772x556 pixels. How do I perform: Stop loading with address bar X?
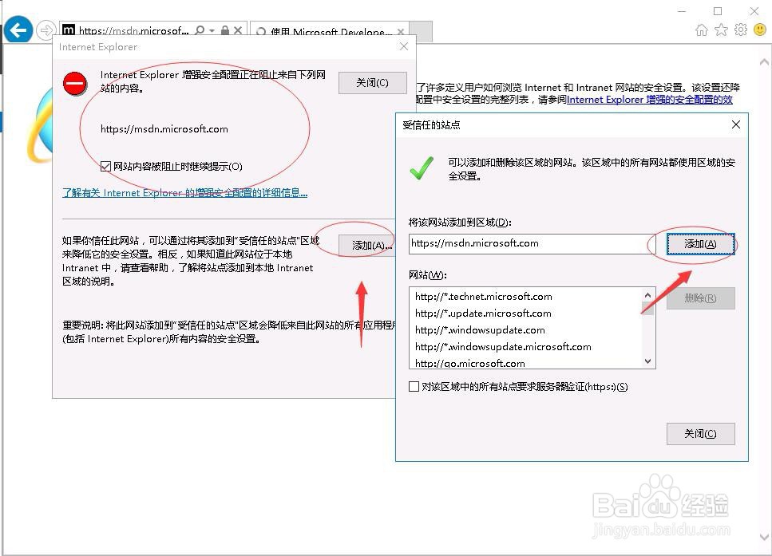pyautogui.click(x=238, y=30)
